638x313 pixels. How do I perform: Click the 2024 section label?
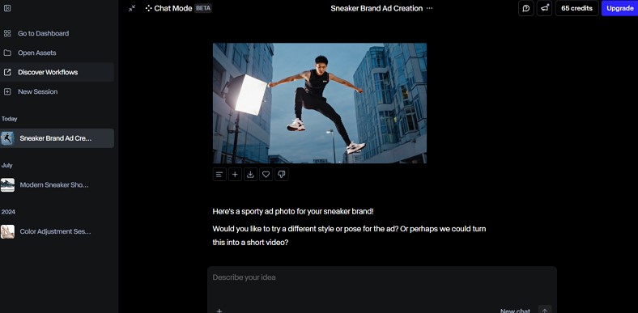point(8,212)
